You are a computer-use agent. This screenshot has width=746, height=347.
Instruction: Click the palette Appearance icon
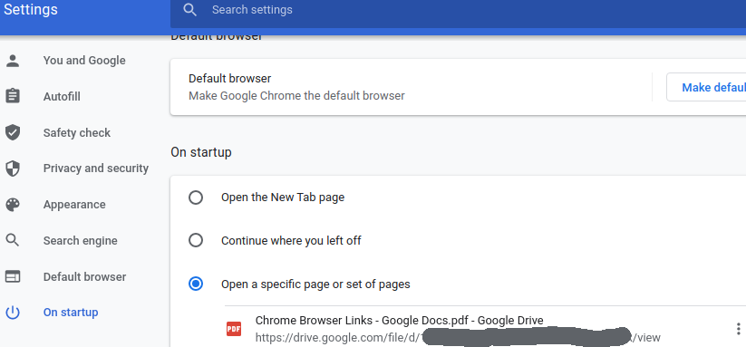point(13,205)
